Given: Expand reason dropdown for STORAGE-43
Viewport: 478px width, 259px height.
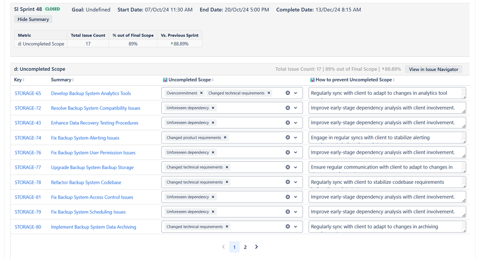Looking at the screenshot, I should (x=295, y=123).
